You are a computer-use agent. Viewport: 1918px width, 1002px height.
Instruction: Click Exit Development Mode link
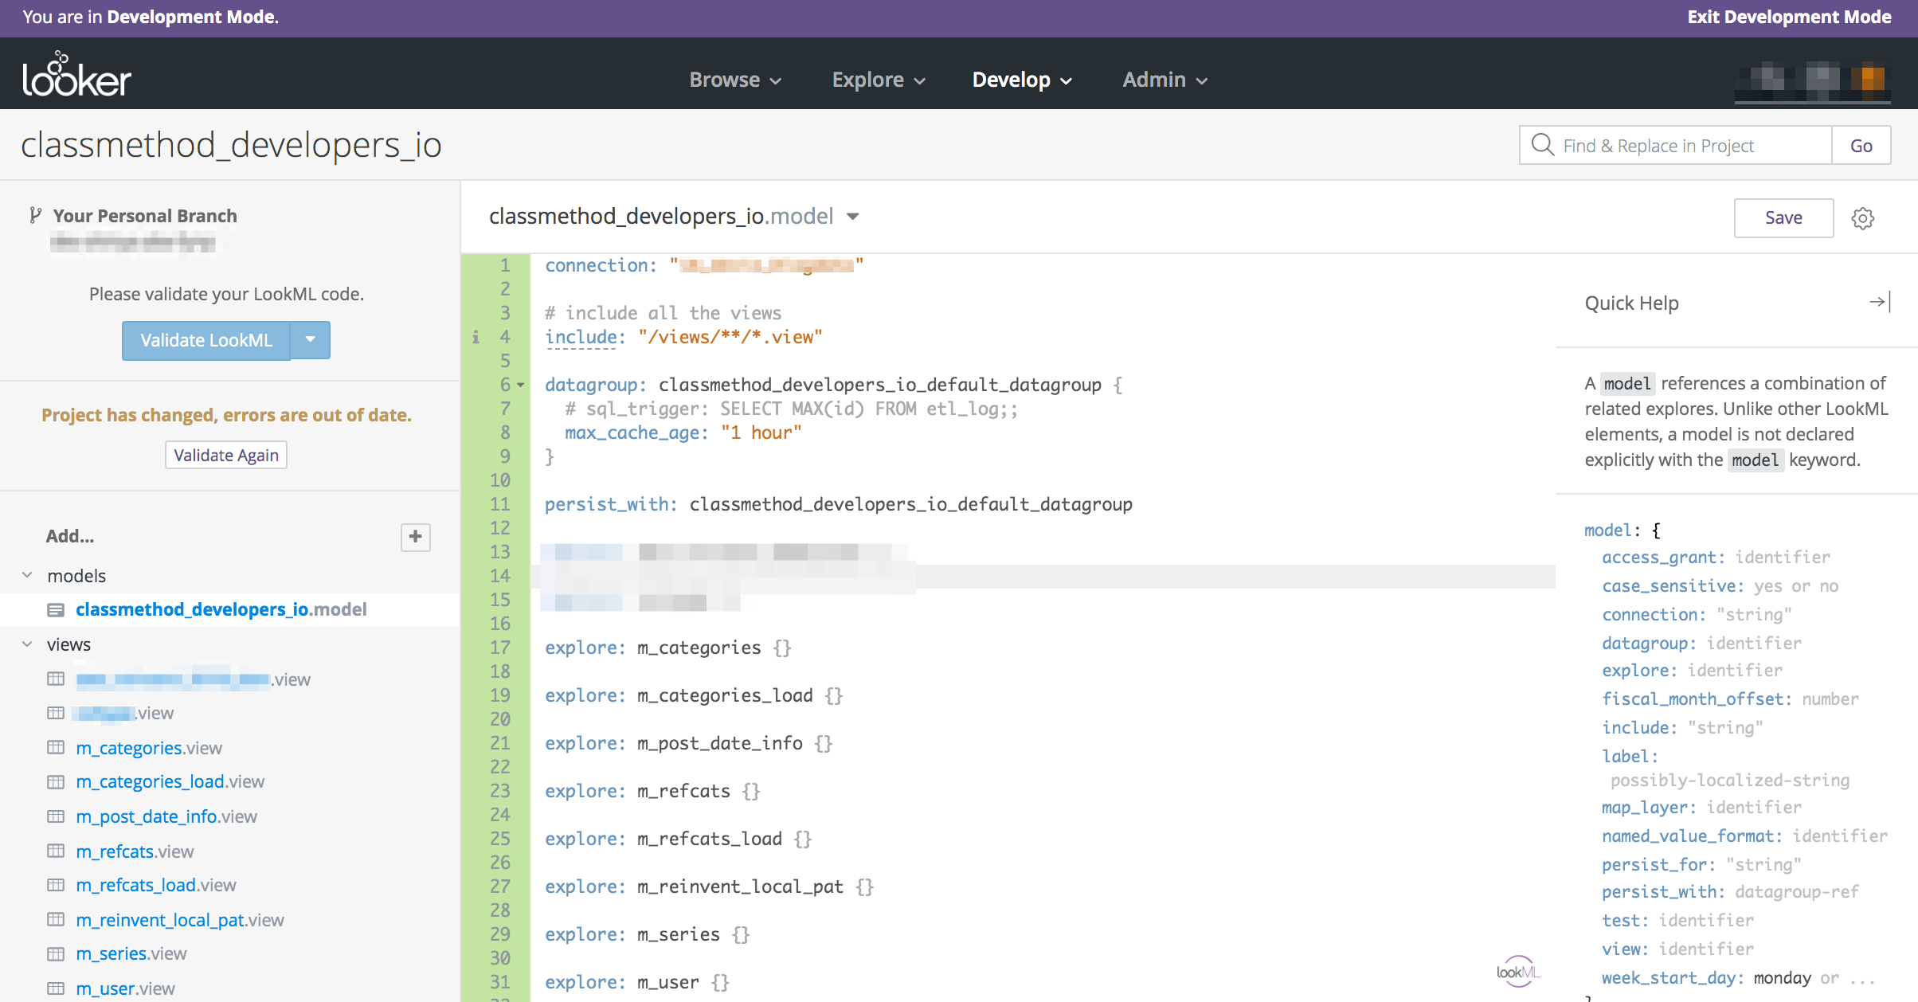(1789, 18)
